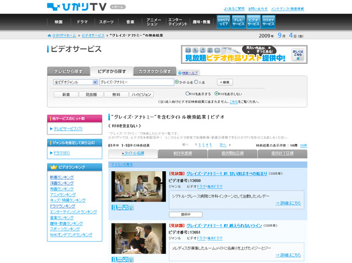Open the スポーツ menu
Image resolution: width=352 pixels, height=263 pixels.
[106, 22]
